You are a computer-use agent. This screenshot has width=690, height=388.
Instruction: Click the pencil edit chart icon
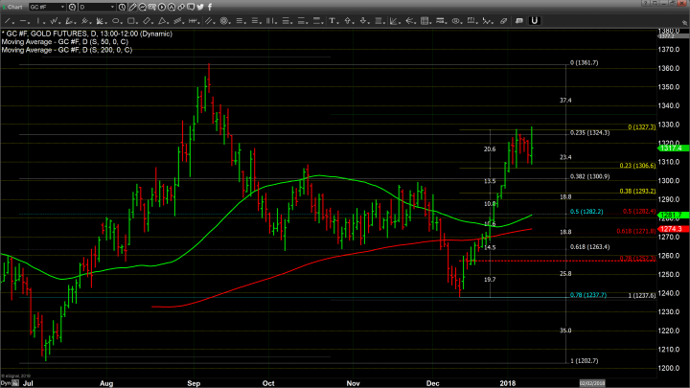132,7
